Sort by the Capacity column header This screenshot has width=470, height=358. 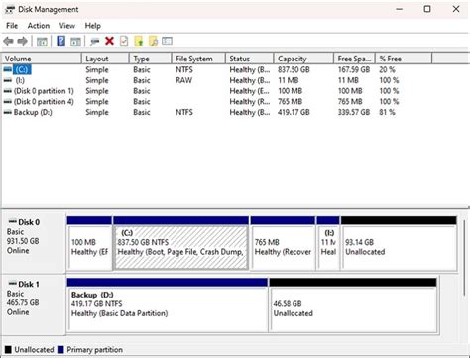tap(303, 59)
